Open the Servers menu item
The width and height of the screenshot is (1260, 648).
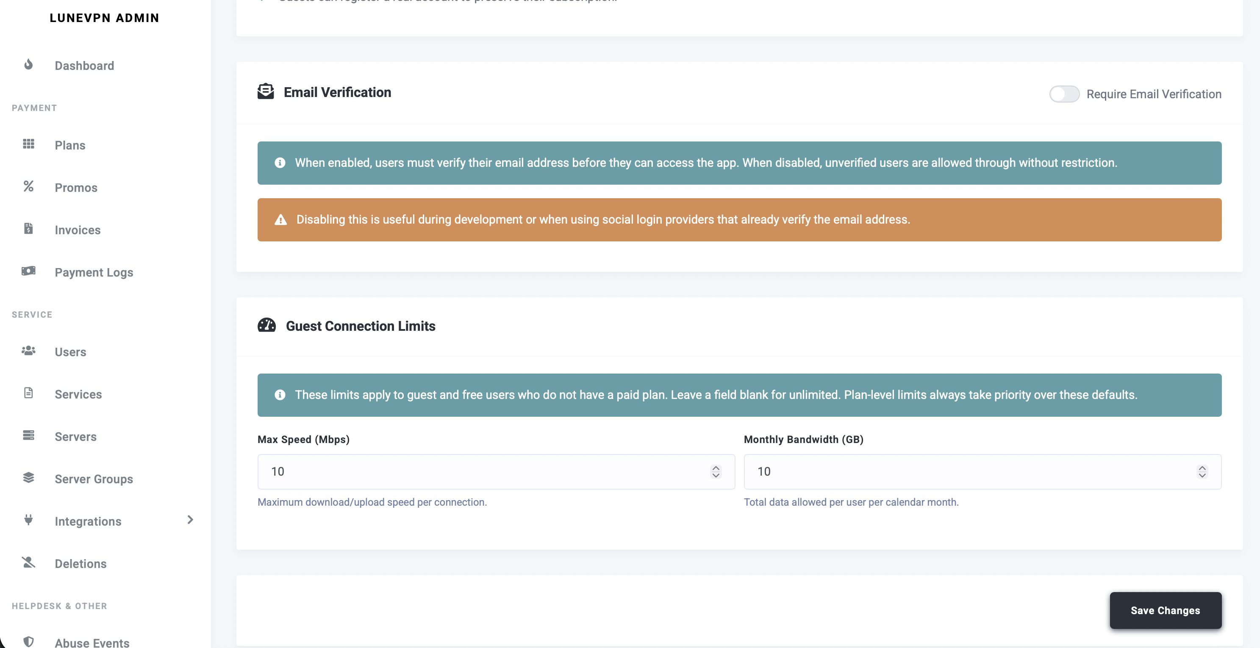[75, 437]
